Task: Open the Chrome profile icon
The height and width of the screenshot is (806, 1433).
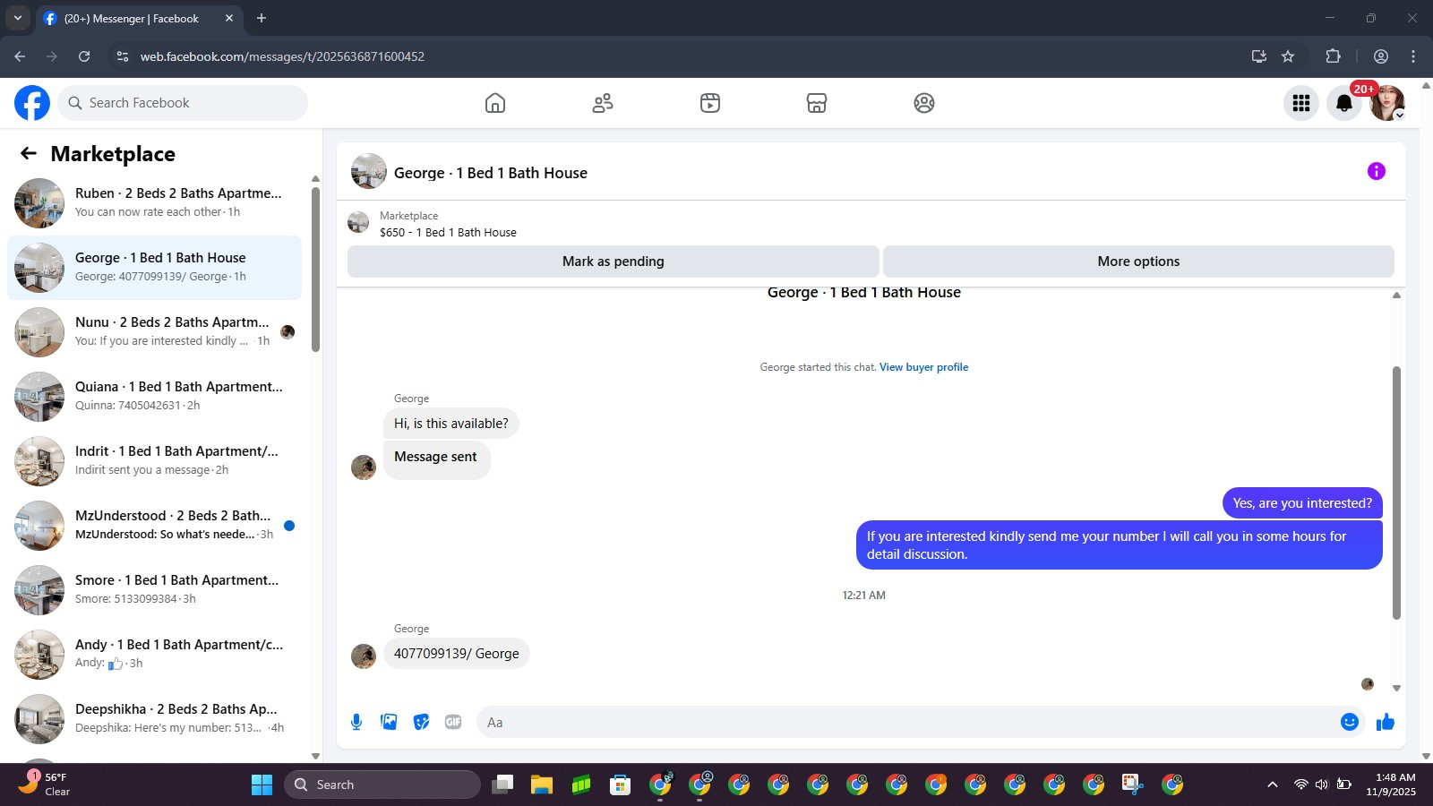Action: 1381,56
